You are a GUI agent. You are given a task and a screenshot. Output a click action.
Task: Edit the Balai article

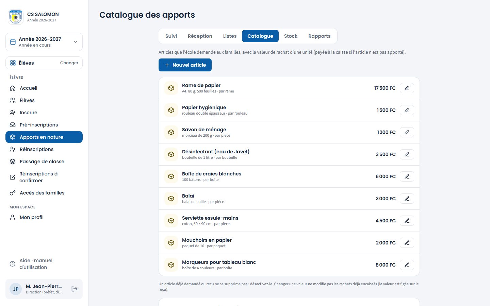pyautogui.click(x=407, y=199)
